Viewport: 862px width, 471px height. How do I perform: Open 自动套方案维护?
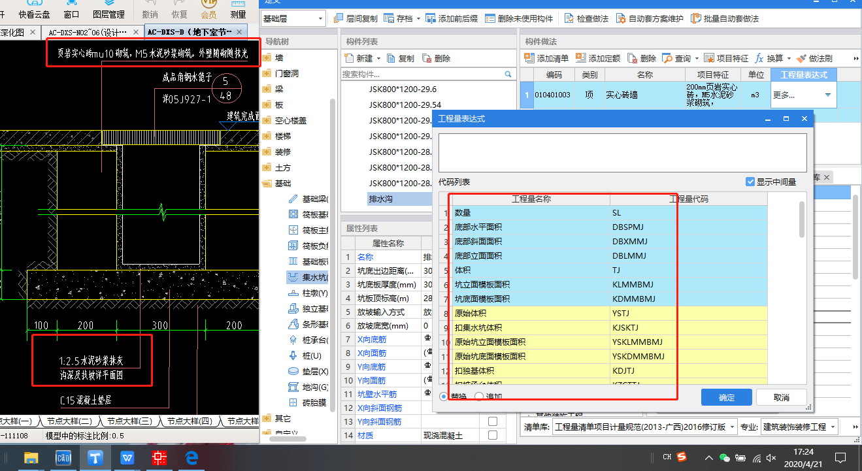650,18
